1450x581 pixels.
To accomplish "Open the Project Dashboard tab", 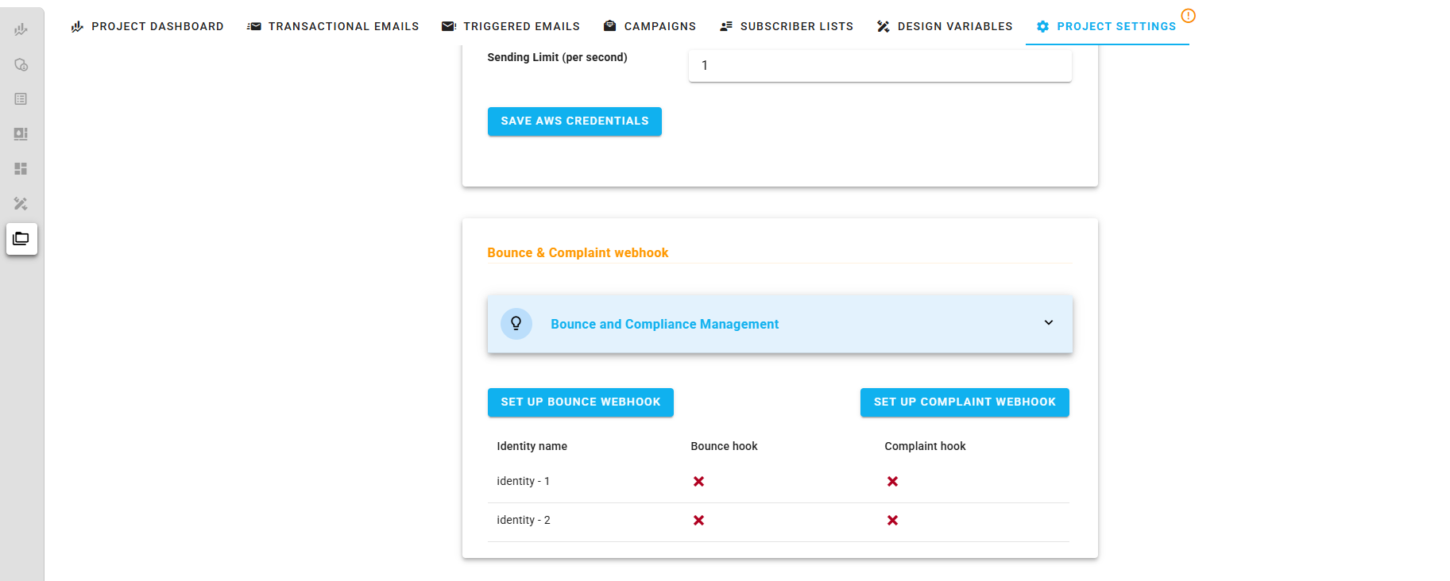I will tap(147, 26).
